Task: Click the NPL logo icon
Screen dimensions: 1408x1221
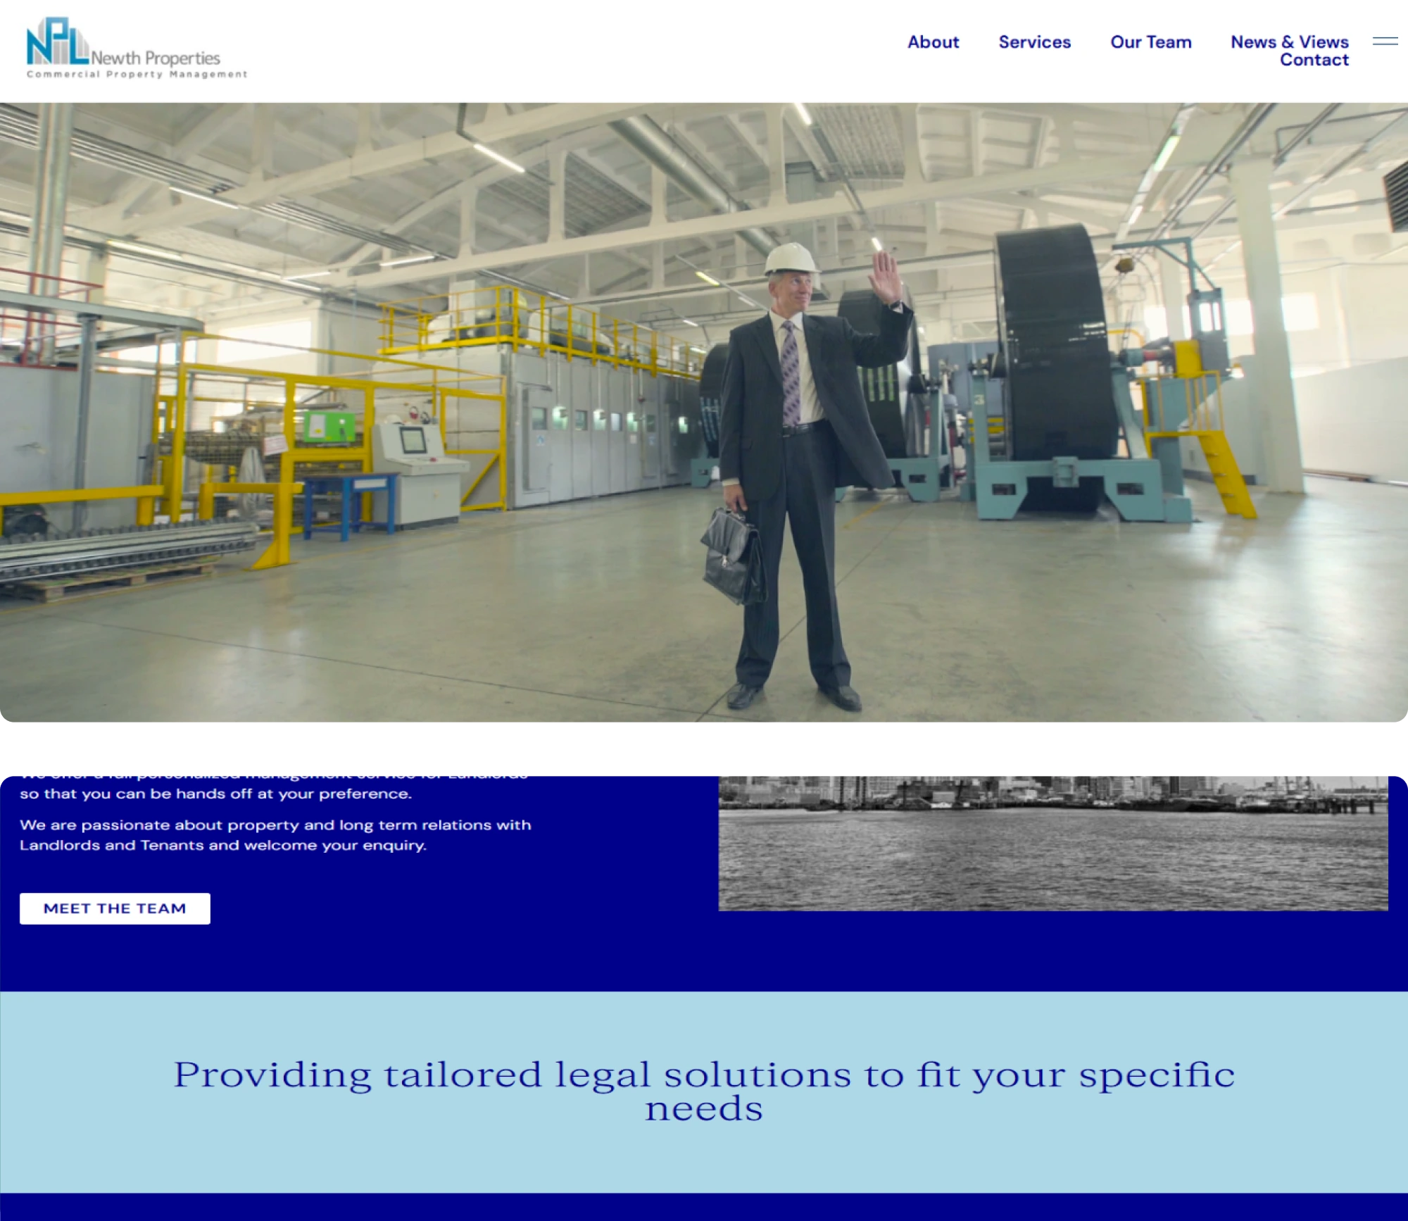Action: 56,42
